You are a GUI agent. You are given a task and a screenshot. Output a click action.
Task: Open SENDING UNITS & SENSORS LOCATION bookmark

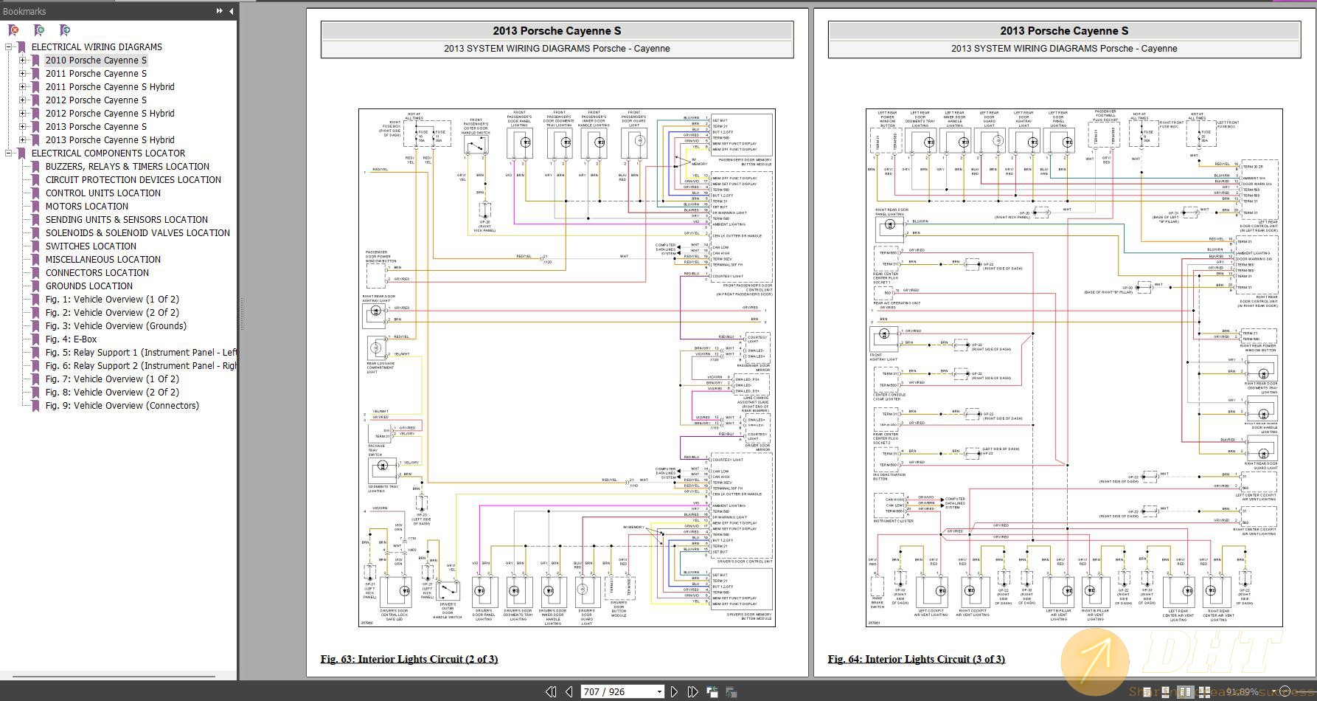pos(127,220)
